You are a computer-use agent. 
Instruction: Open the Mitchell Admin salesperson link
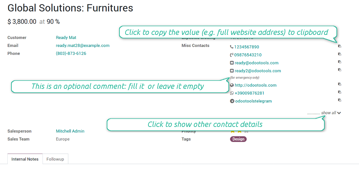pyautogui.click(x=70, y=131)
